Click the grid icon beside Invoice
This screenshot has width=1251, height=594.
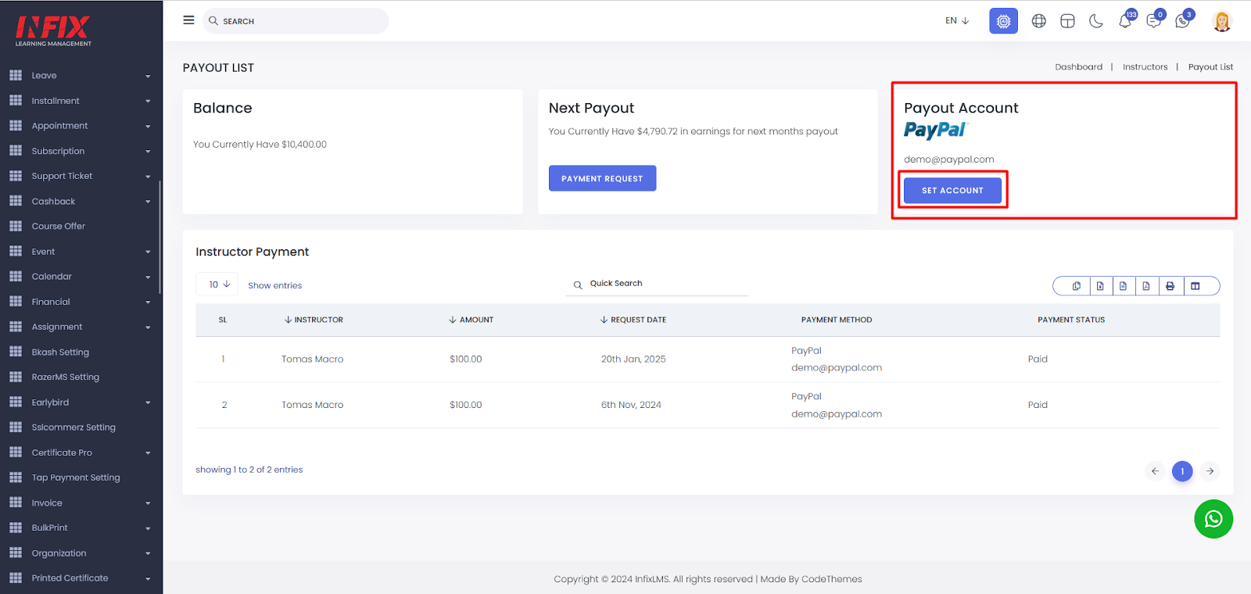(x=16, y=503)
